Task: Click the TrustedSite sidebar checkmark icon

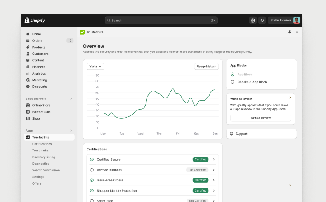Action: point(28,137)
